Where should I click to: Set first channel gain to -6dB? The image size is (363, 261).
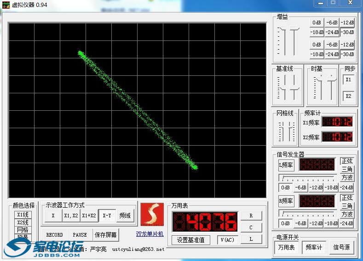point(332,23)
